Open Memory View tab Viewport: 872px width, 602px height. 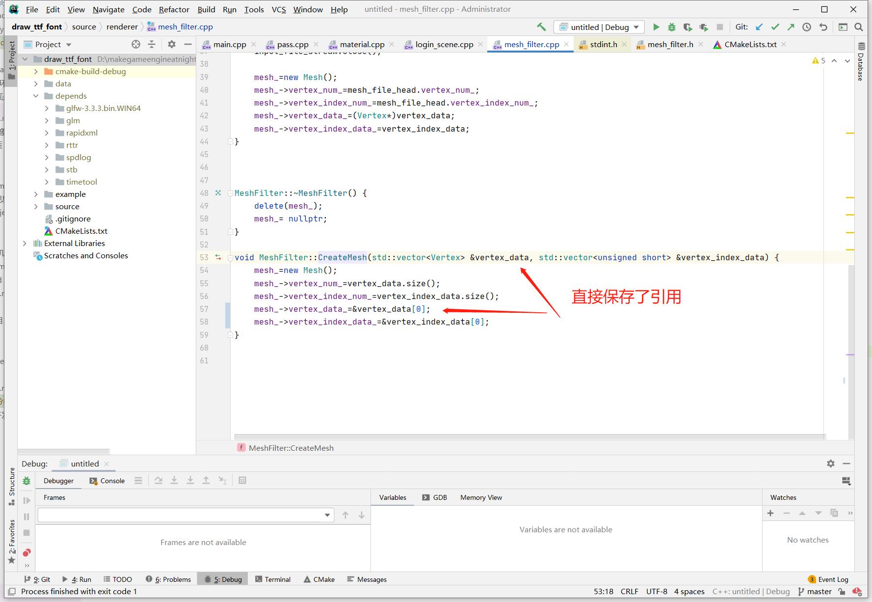click(481, 497)
